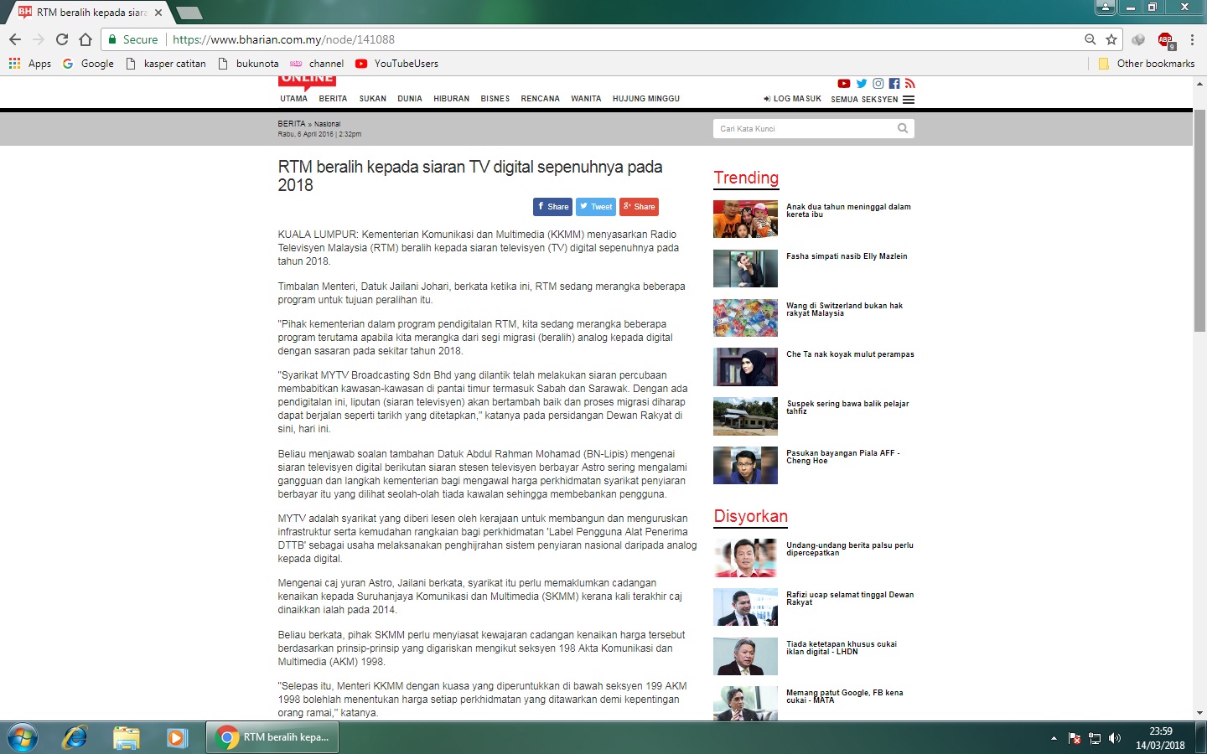Expand the Semua Seksyen hamburger menu
This screenshot has width=1207, height=754.
909,100
